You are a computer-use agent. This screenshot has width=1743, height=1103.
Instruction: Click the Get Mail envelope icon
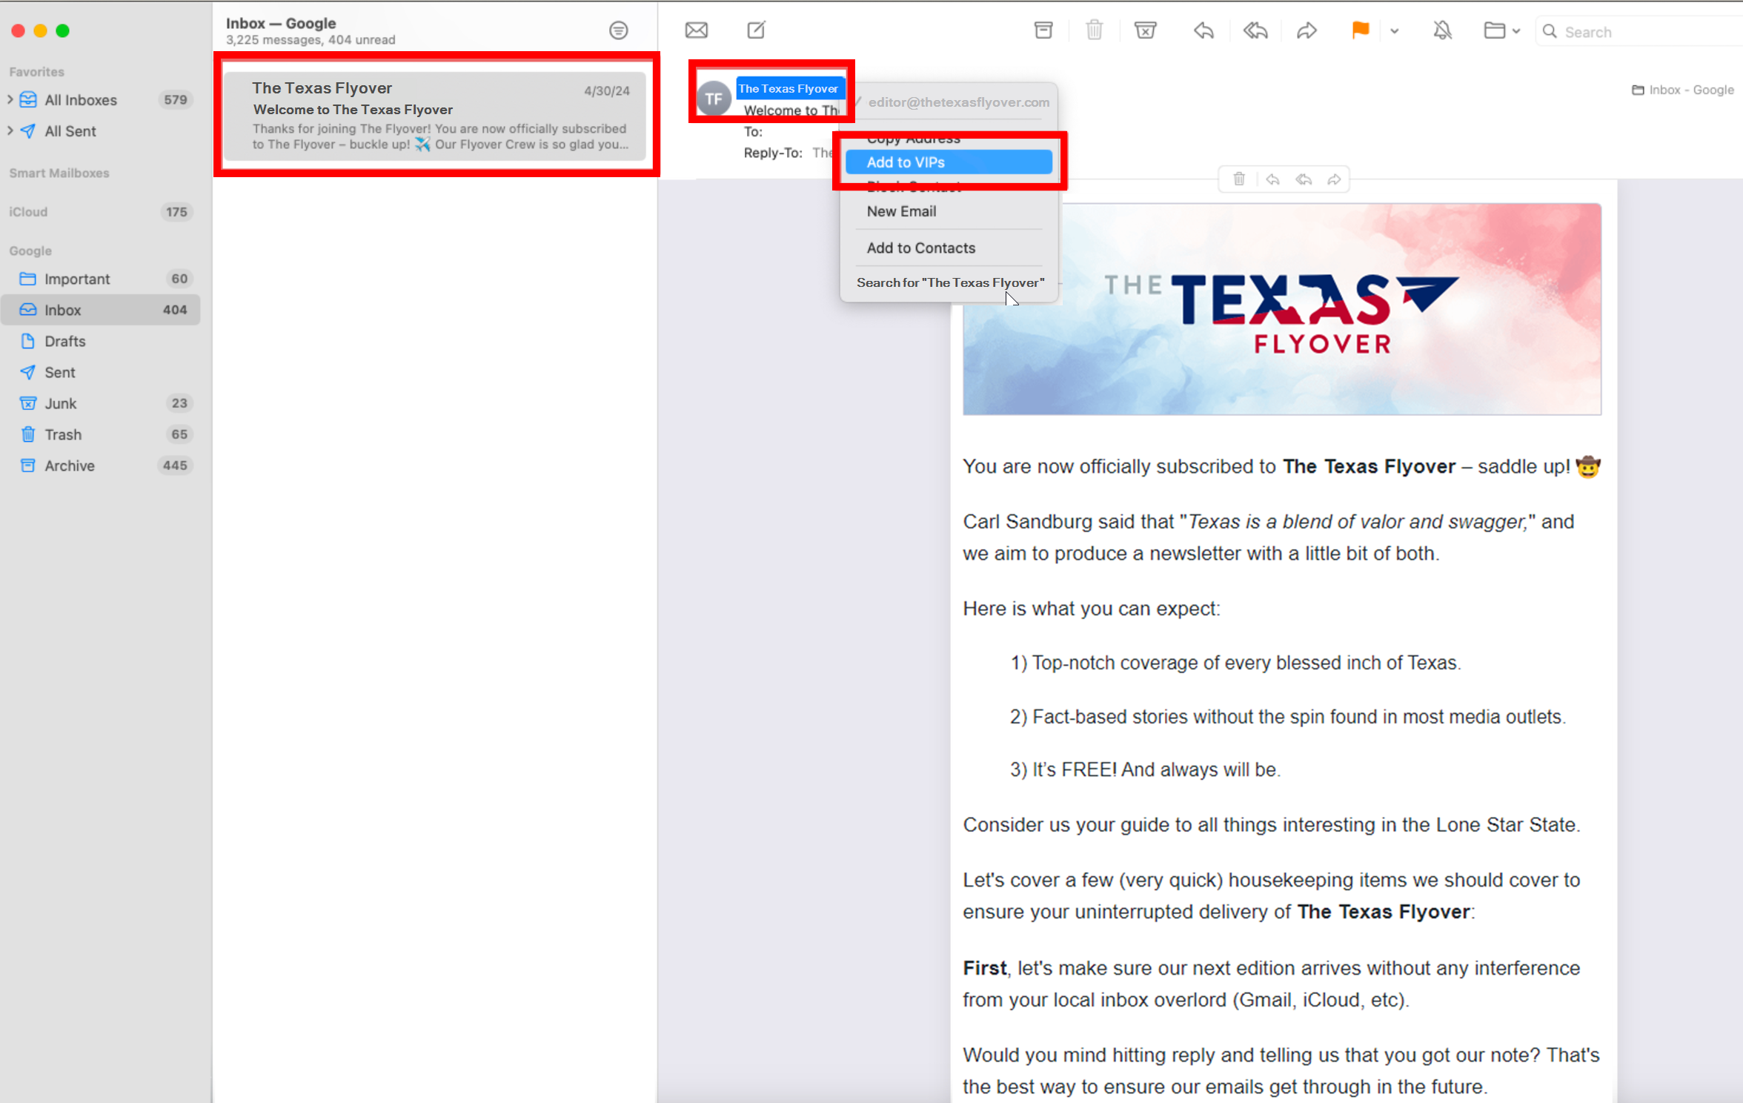[x=696, y=30]
